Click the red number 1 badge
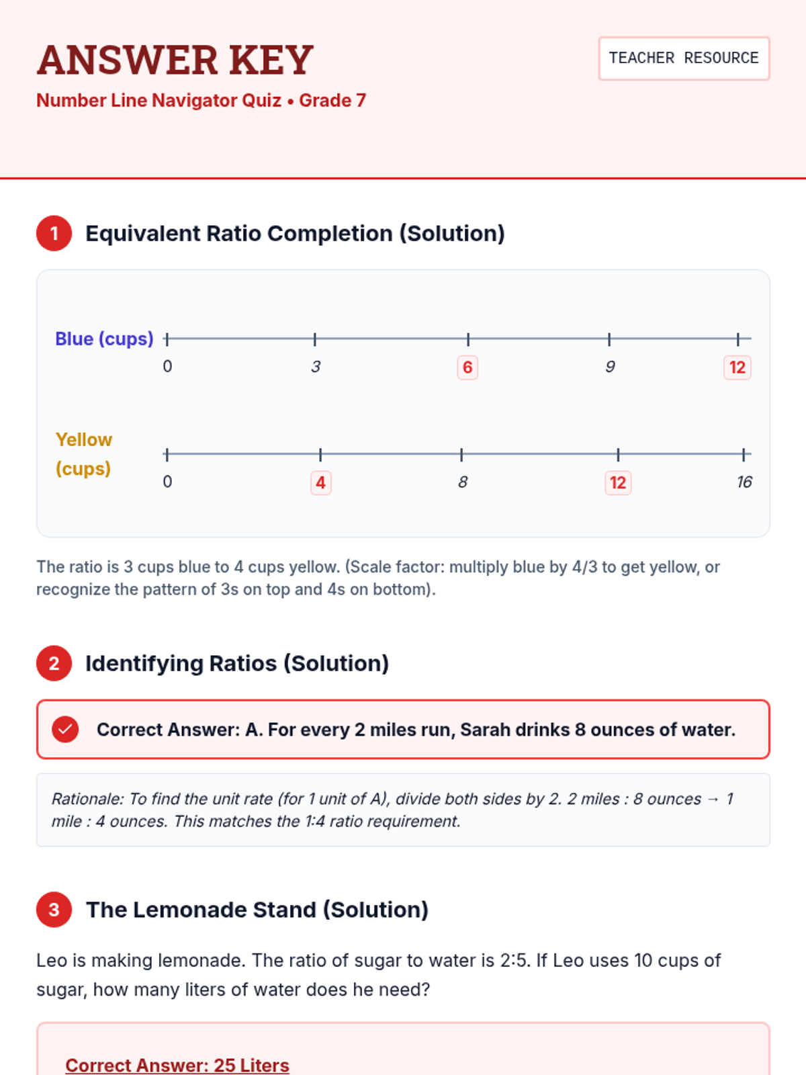 [x=54, y=234]
